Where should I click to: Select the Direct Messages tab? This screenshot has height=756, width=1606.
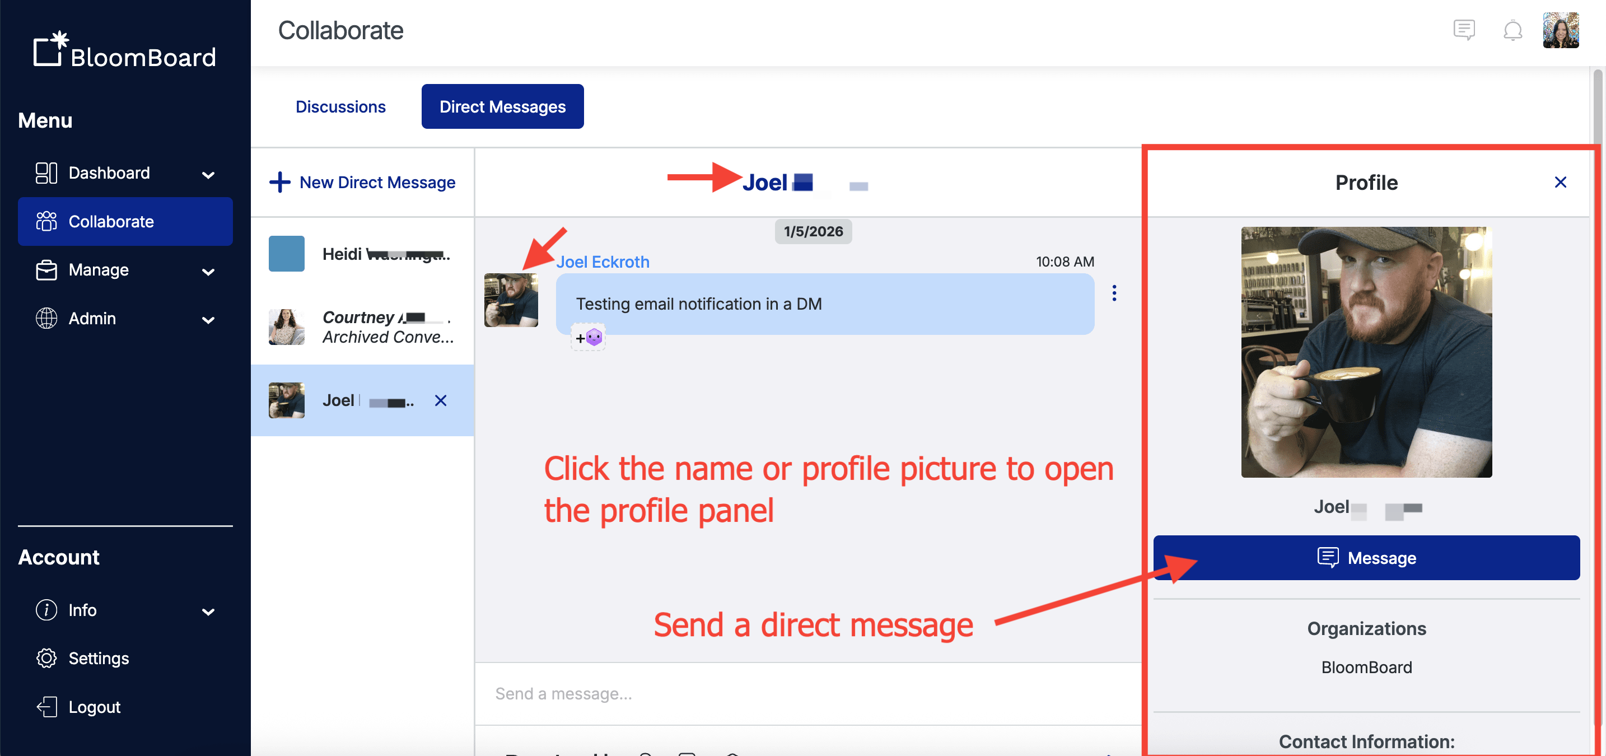point(502,106)
